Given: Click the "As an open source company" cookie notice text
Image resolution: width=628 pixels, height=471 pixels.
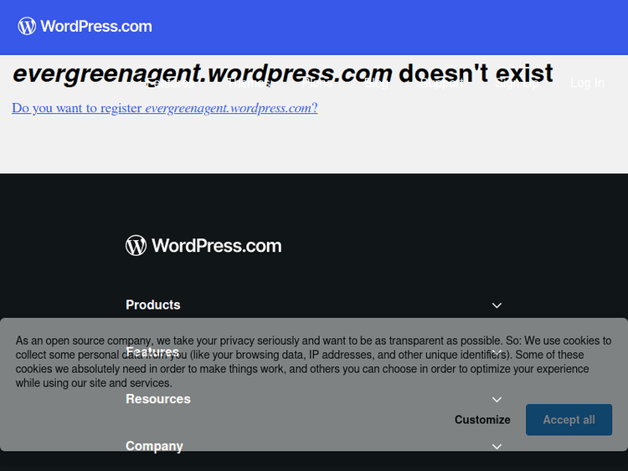Looking at the screenshot, I should pyautogui.click(x=314, y=361).
